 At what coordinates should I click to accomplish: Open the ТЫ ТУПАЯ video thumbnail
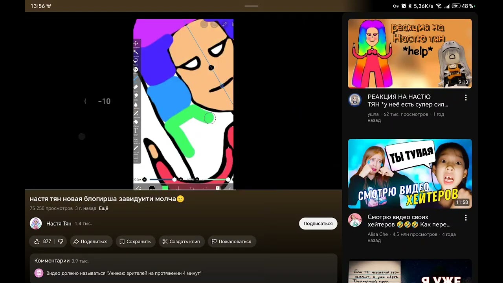click(410, 174)
